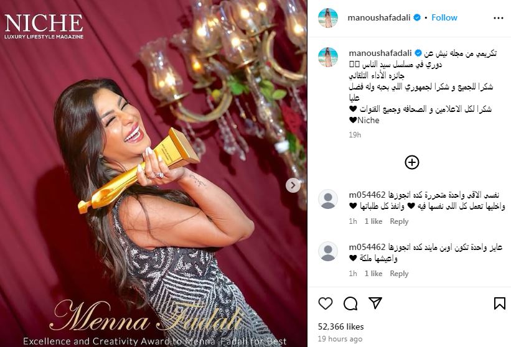Screen dimensions: 511x347
Task: Reply to first m054462 comment
Action: [x=399, y=221]
